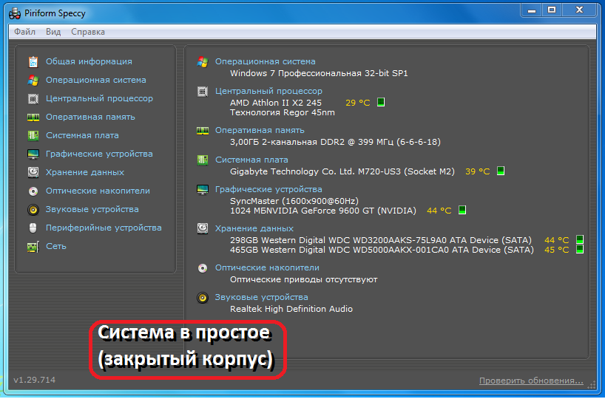Open the Файл menu
The image size is (605, 399).
(24, 32)
